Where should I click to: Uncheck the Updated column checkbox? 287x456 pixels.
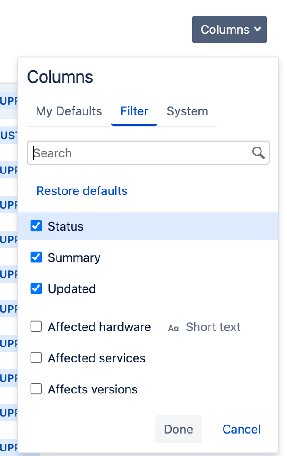tap(36, 288)
